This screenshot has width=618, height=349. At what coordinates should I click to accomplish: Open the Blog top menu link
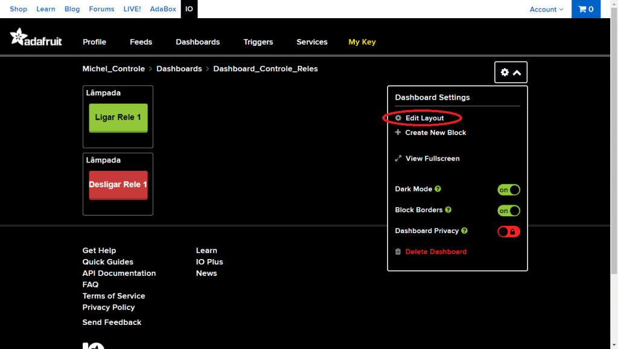(72, 9)
